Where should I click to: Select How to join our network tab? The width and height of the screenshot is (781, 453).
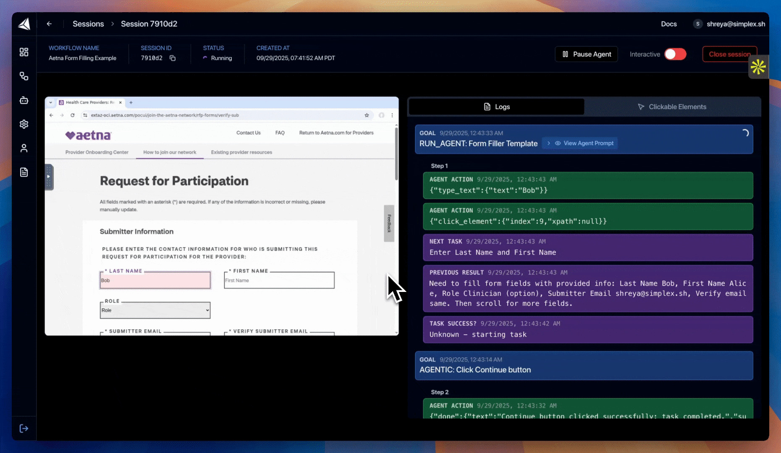click(170, 152)
